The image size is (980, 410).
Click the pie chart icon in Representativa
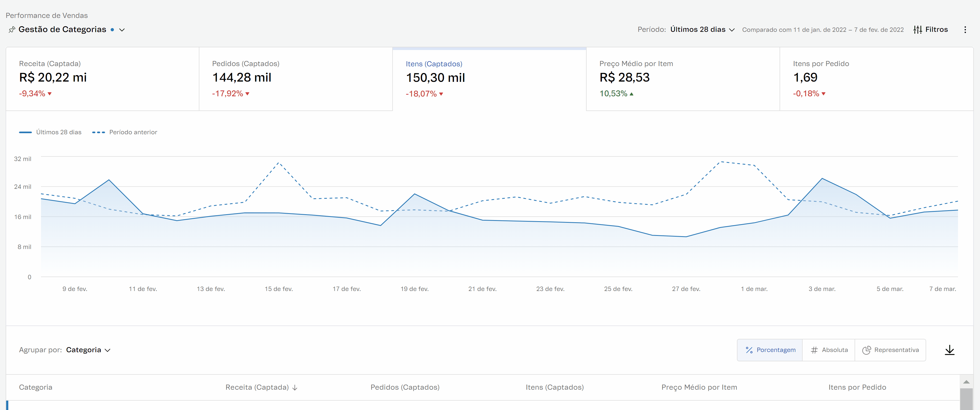(866, 350)
